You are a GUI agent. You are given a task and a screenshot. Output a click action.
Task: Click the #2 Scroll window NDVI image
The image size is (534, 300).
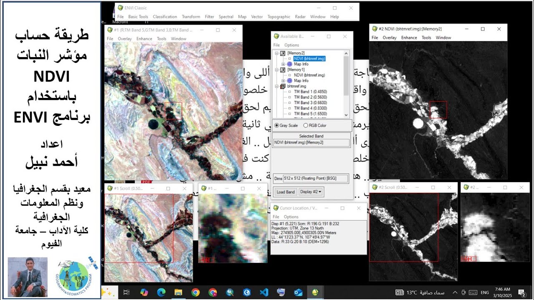(x=413, y=236)
